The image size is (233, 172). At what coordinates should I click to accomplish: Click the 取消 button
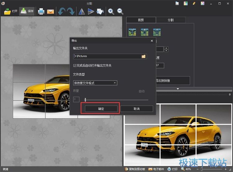click(137, 109)
